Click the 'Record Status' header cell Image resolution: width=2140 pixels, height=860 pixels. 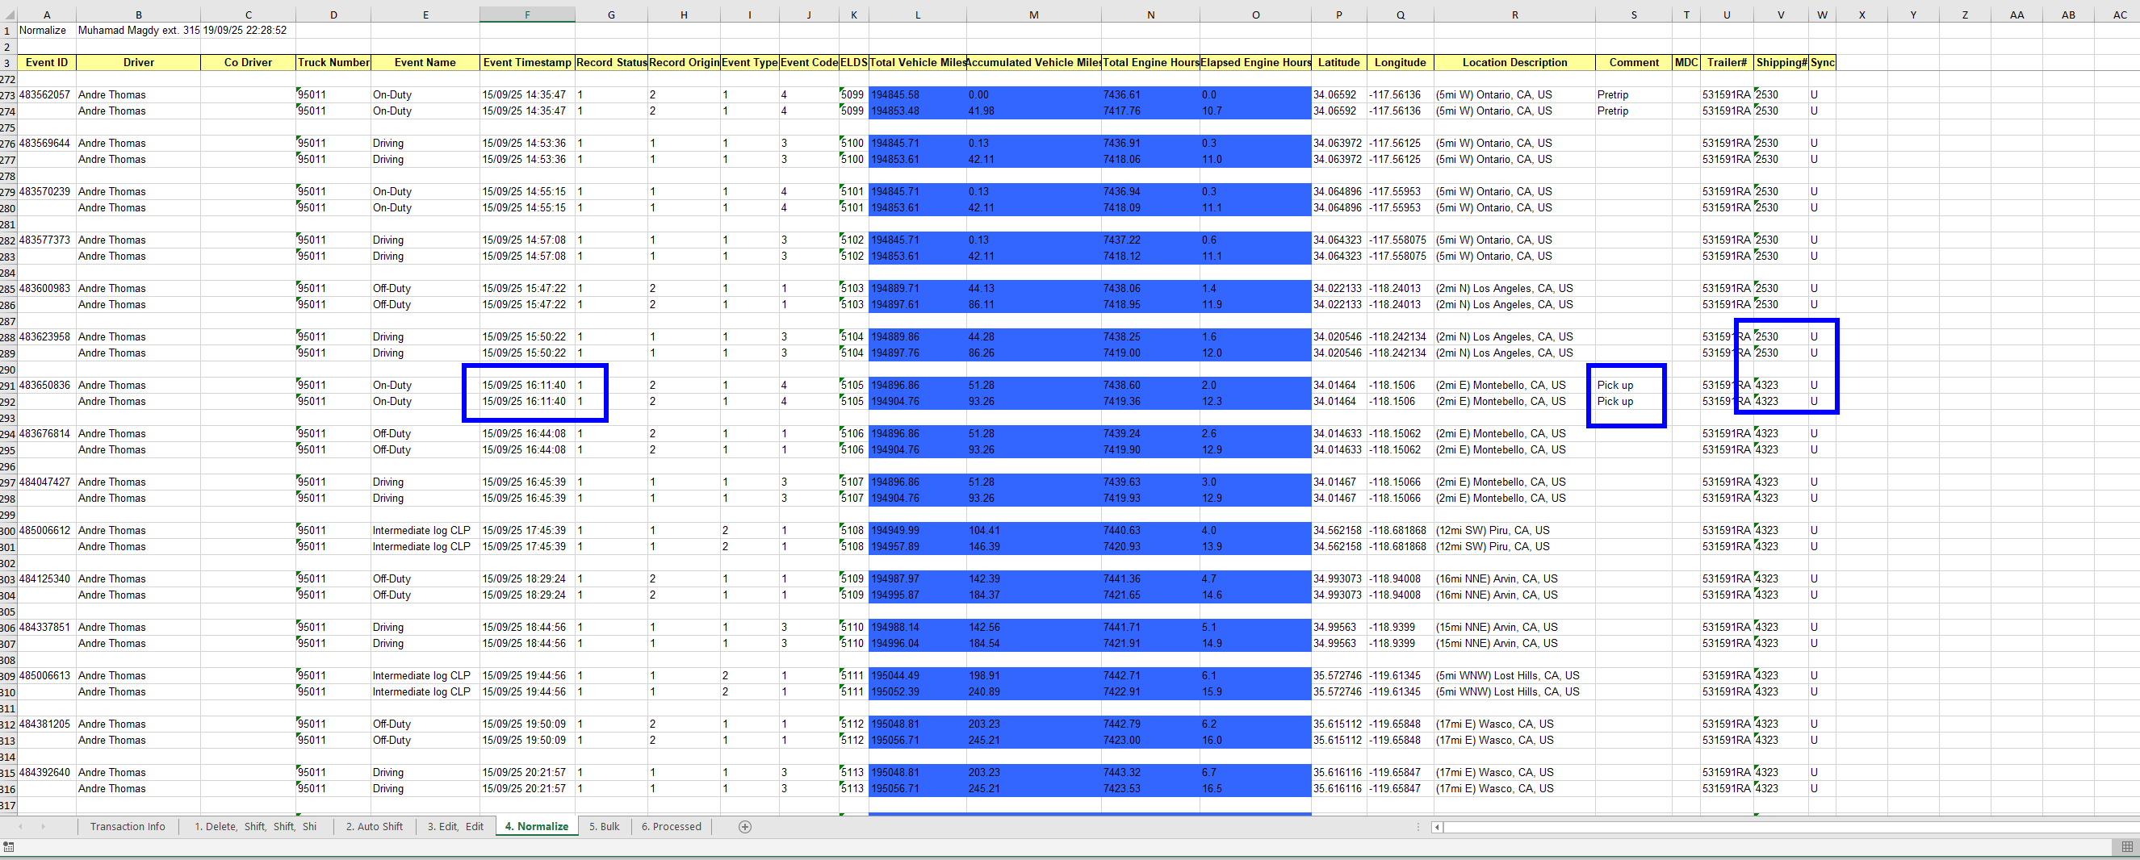(x=611, y=62)
